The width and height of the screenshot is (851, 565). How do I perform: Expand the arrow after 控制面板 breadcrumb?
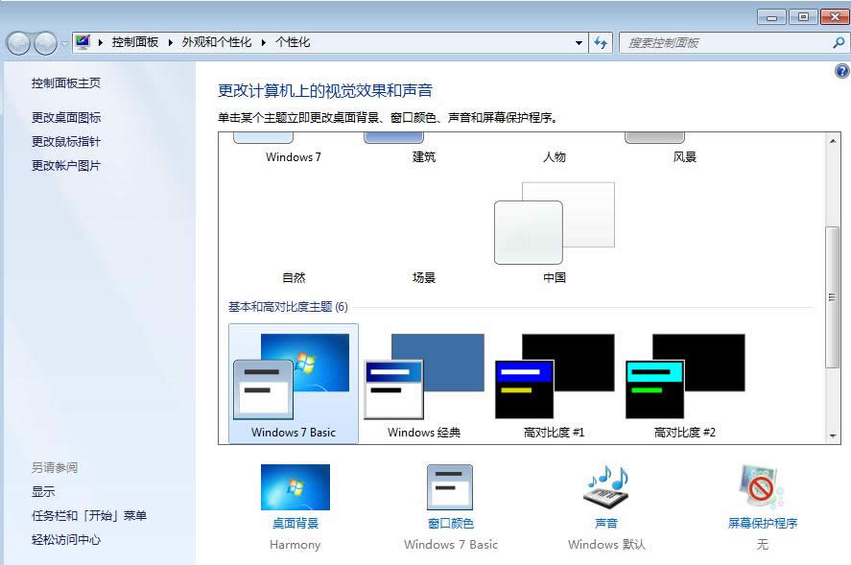[171, 43]
